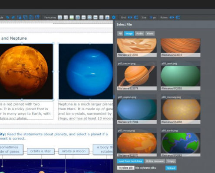Click the redo arrow icon in toolbar
Screen dimensions: 215x173
[x=13, y=18]
